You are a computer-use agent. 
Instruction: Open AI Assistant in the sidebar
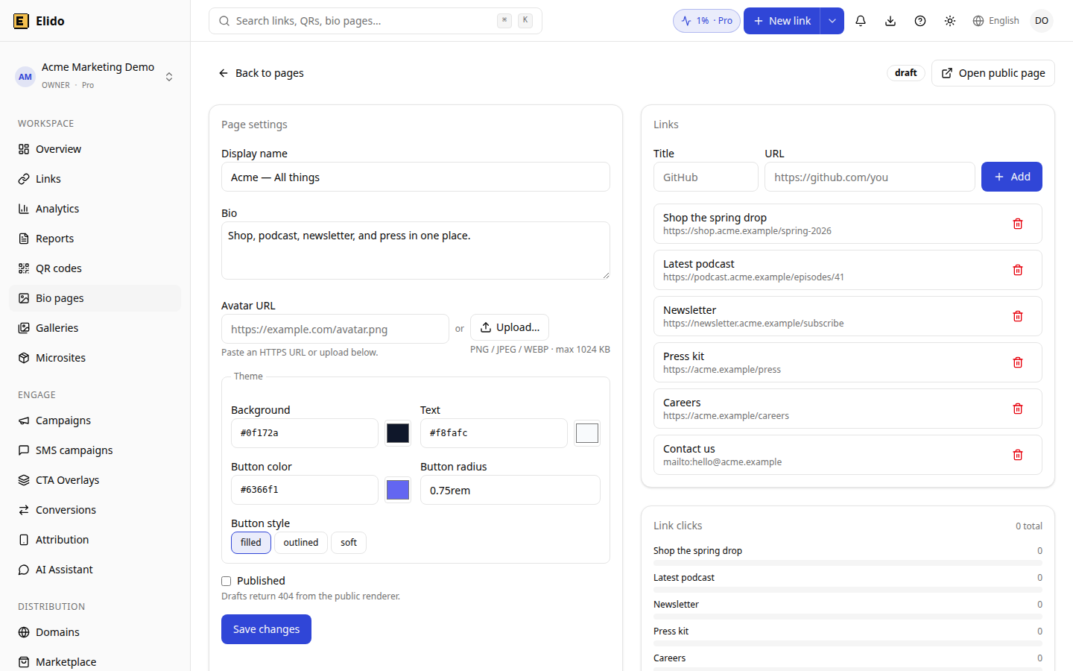pyautogui.click(x=95, y=570)
